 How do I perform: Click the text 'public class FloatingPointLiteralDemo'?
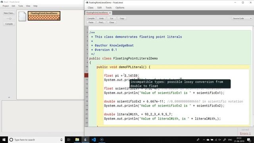point(123,58)
